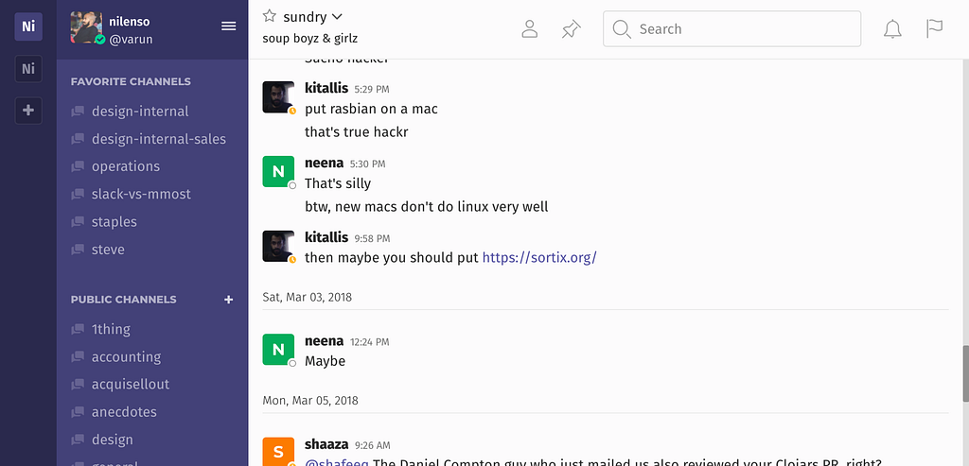
Task: Favorite the sundry channel with star icon
Action: pyautogui.click(x=270, y=16)
